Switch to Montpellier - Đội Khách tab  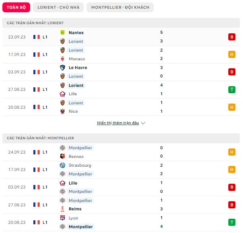[x=120, y=7]
